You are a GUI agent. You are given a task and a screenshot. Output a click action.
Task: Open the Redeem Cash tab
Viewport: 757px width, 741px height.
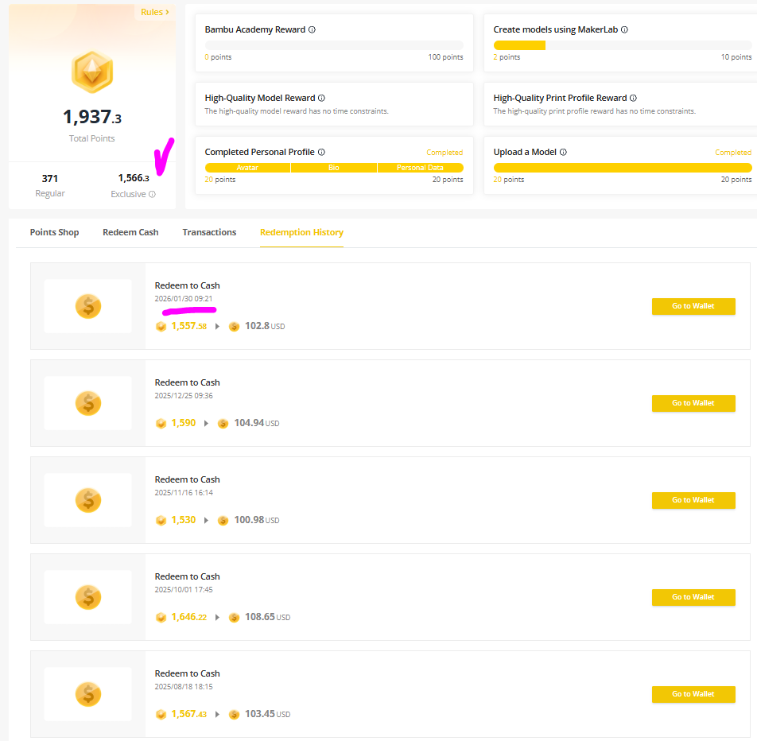[130, 232]
